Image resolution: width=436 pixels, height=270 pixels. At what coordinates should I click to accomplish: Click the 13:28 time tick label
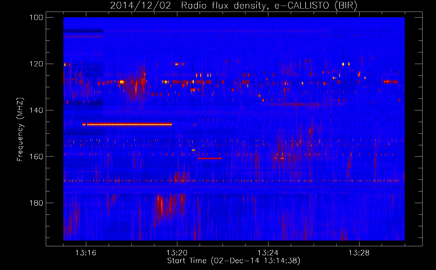point(359,253)
